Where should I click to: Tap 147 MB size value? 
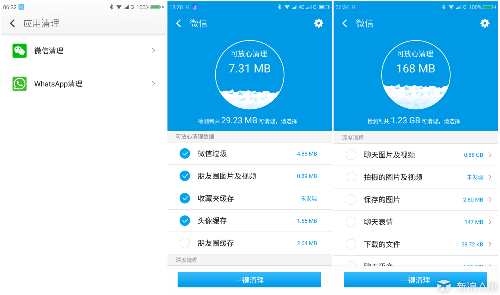pos(474,222)
